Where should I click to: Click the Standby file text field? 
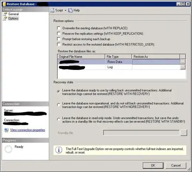(141, 133)
